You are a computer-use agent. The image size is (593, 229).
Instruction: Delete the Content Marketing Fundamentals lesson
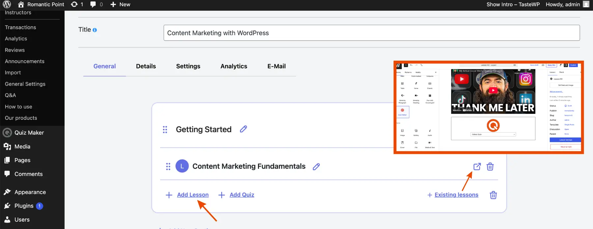490,167
